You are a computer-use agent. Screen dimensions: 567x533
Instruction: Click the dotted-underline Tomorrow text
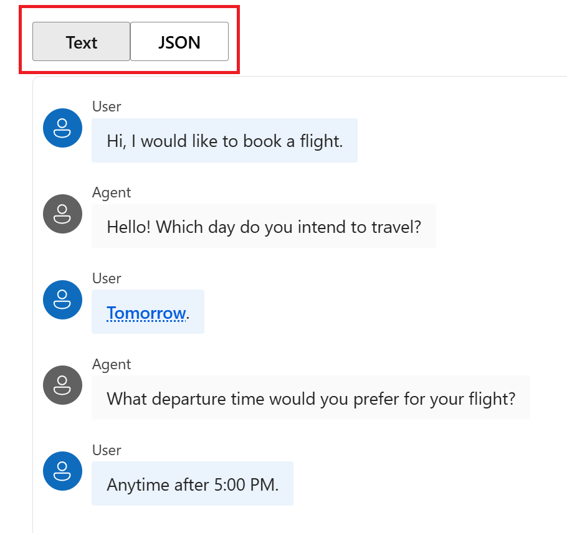coord(146,313)
